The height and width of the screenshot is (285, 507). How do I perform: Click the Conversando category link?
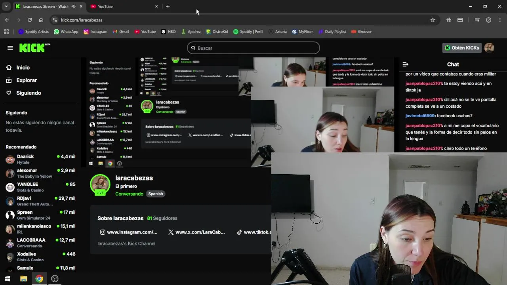tap(129, 194)
